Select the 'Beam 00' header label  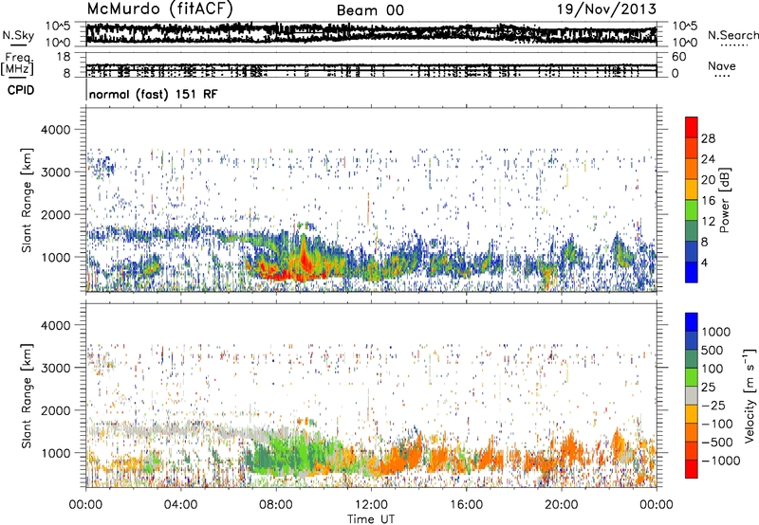[x=370, y=10]
